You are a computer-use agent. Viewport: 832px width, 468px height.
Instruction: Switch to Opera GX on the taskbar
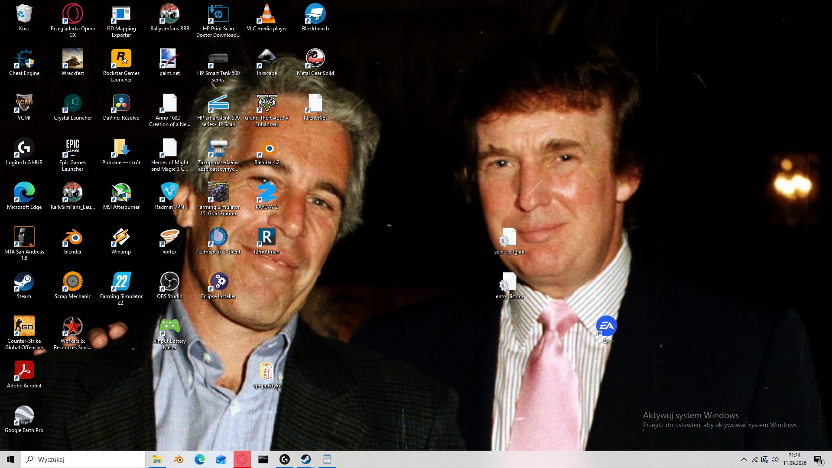(242, 459)
